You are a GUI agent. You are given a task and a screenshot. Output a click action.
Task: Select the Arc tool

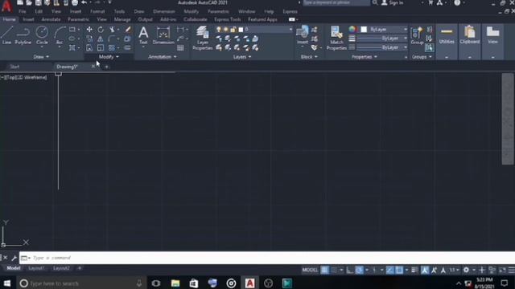click(x=60, y=35)
